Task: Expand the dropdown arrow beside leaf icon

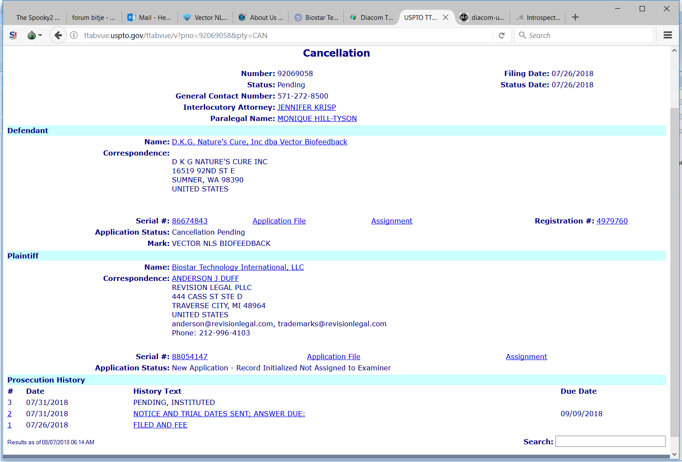Action: (40, 35)
